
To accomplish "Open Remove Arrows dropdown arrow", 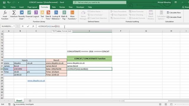I will [127, 18].
